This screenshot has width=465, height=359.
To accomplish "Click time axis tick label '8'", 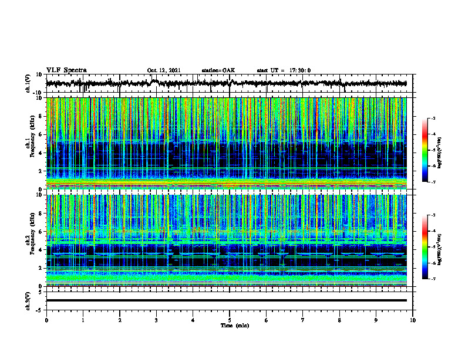I will 339,320.
